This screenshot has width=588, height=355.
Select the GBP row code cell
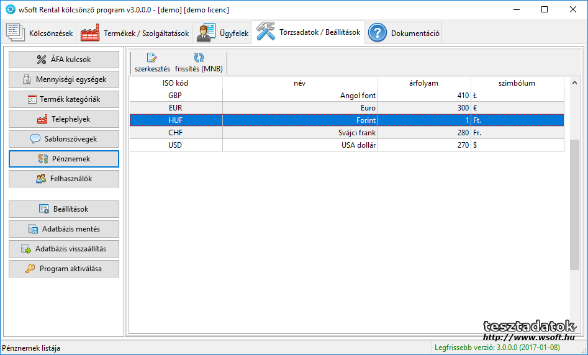(x=176, y=96)
